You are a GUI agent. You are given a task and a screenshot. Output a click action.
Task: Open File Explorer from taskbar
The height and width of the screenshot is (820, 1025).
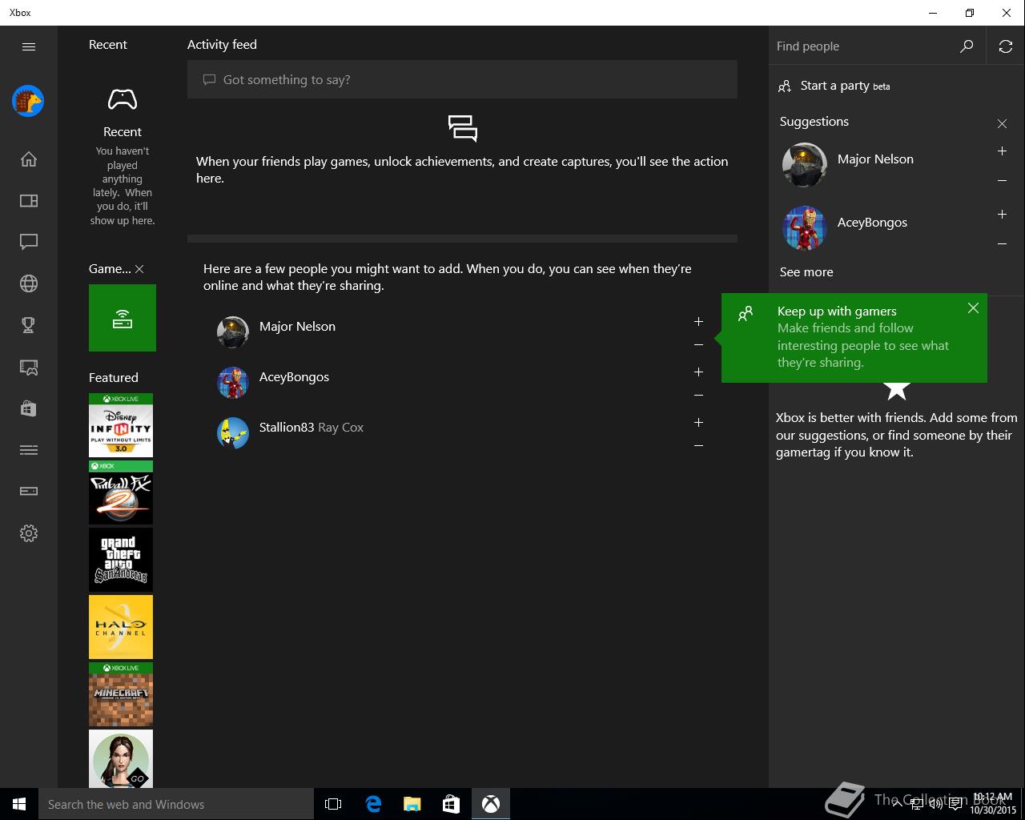(412, 804)
